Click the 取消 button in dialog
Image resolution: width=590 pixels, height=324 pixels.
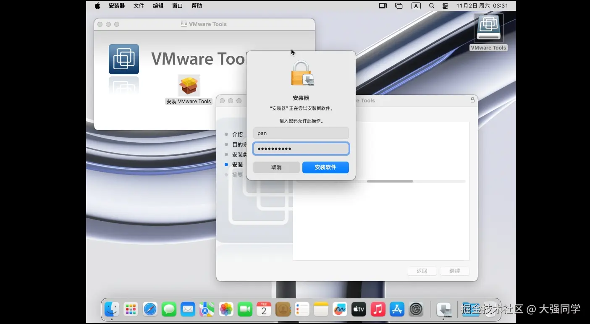point(276,167)
